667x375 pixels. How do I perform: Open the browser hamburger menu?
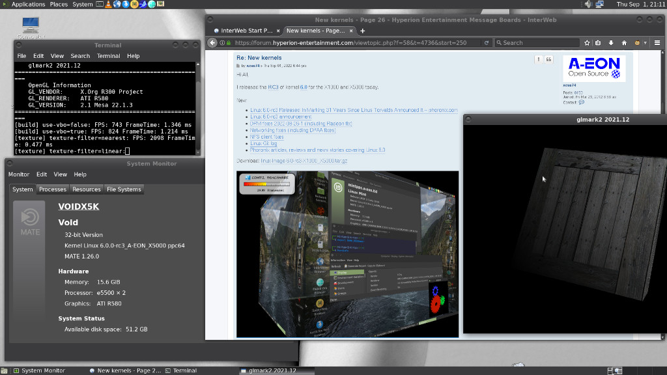coord(657,42)
